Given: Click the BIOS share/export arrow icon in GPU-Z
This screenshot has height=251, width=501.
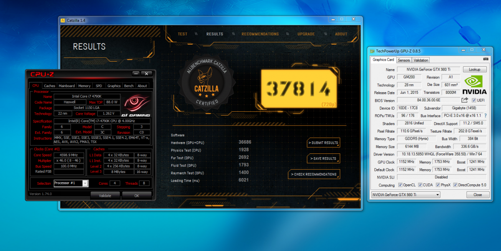Looking at the screenshot, I should [x=465, y=100].
